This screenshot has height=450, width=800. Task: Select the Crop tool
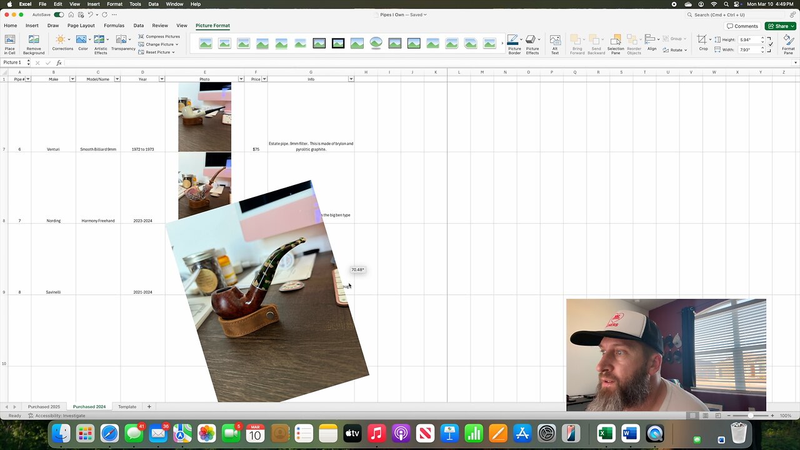coord(703,43)
